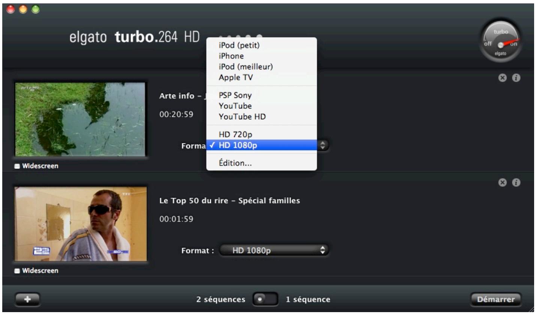The height and width of the screenshot is (314, 536).
Task: Remove the Arte info video with its X icon
Action: click(x=502, y=78)
